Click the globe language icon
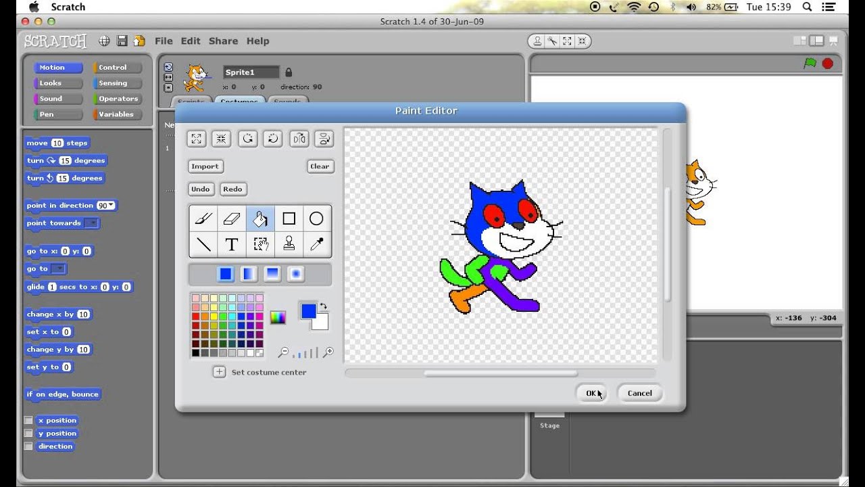This screenshot has width=865, height=487. 104,41
